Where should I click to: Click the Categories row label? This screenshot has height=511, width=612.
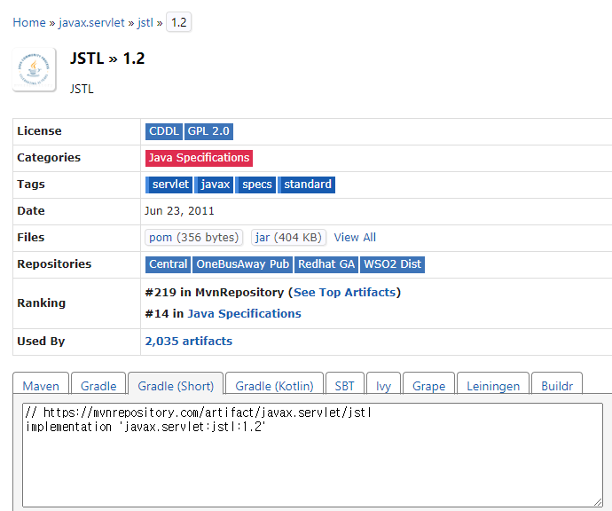tap(49, 157)
